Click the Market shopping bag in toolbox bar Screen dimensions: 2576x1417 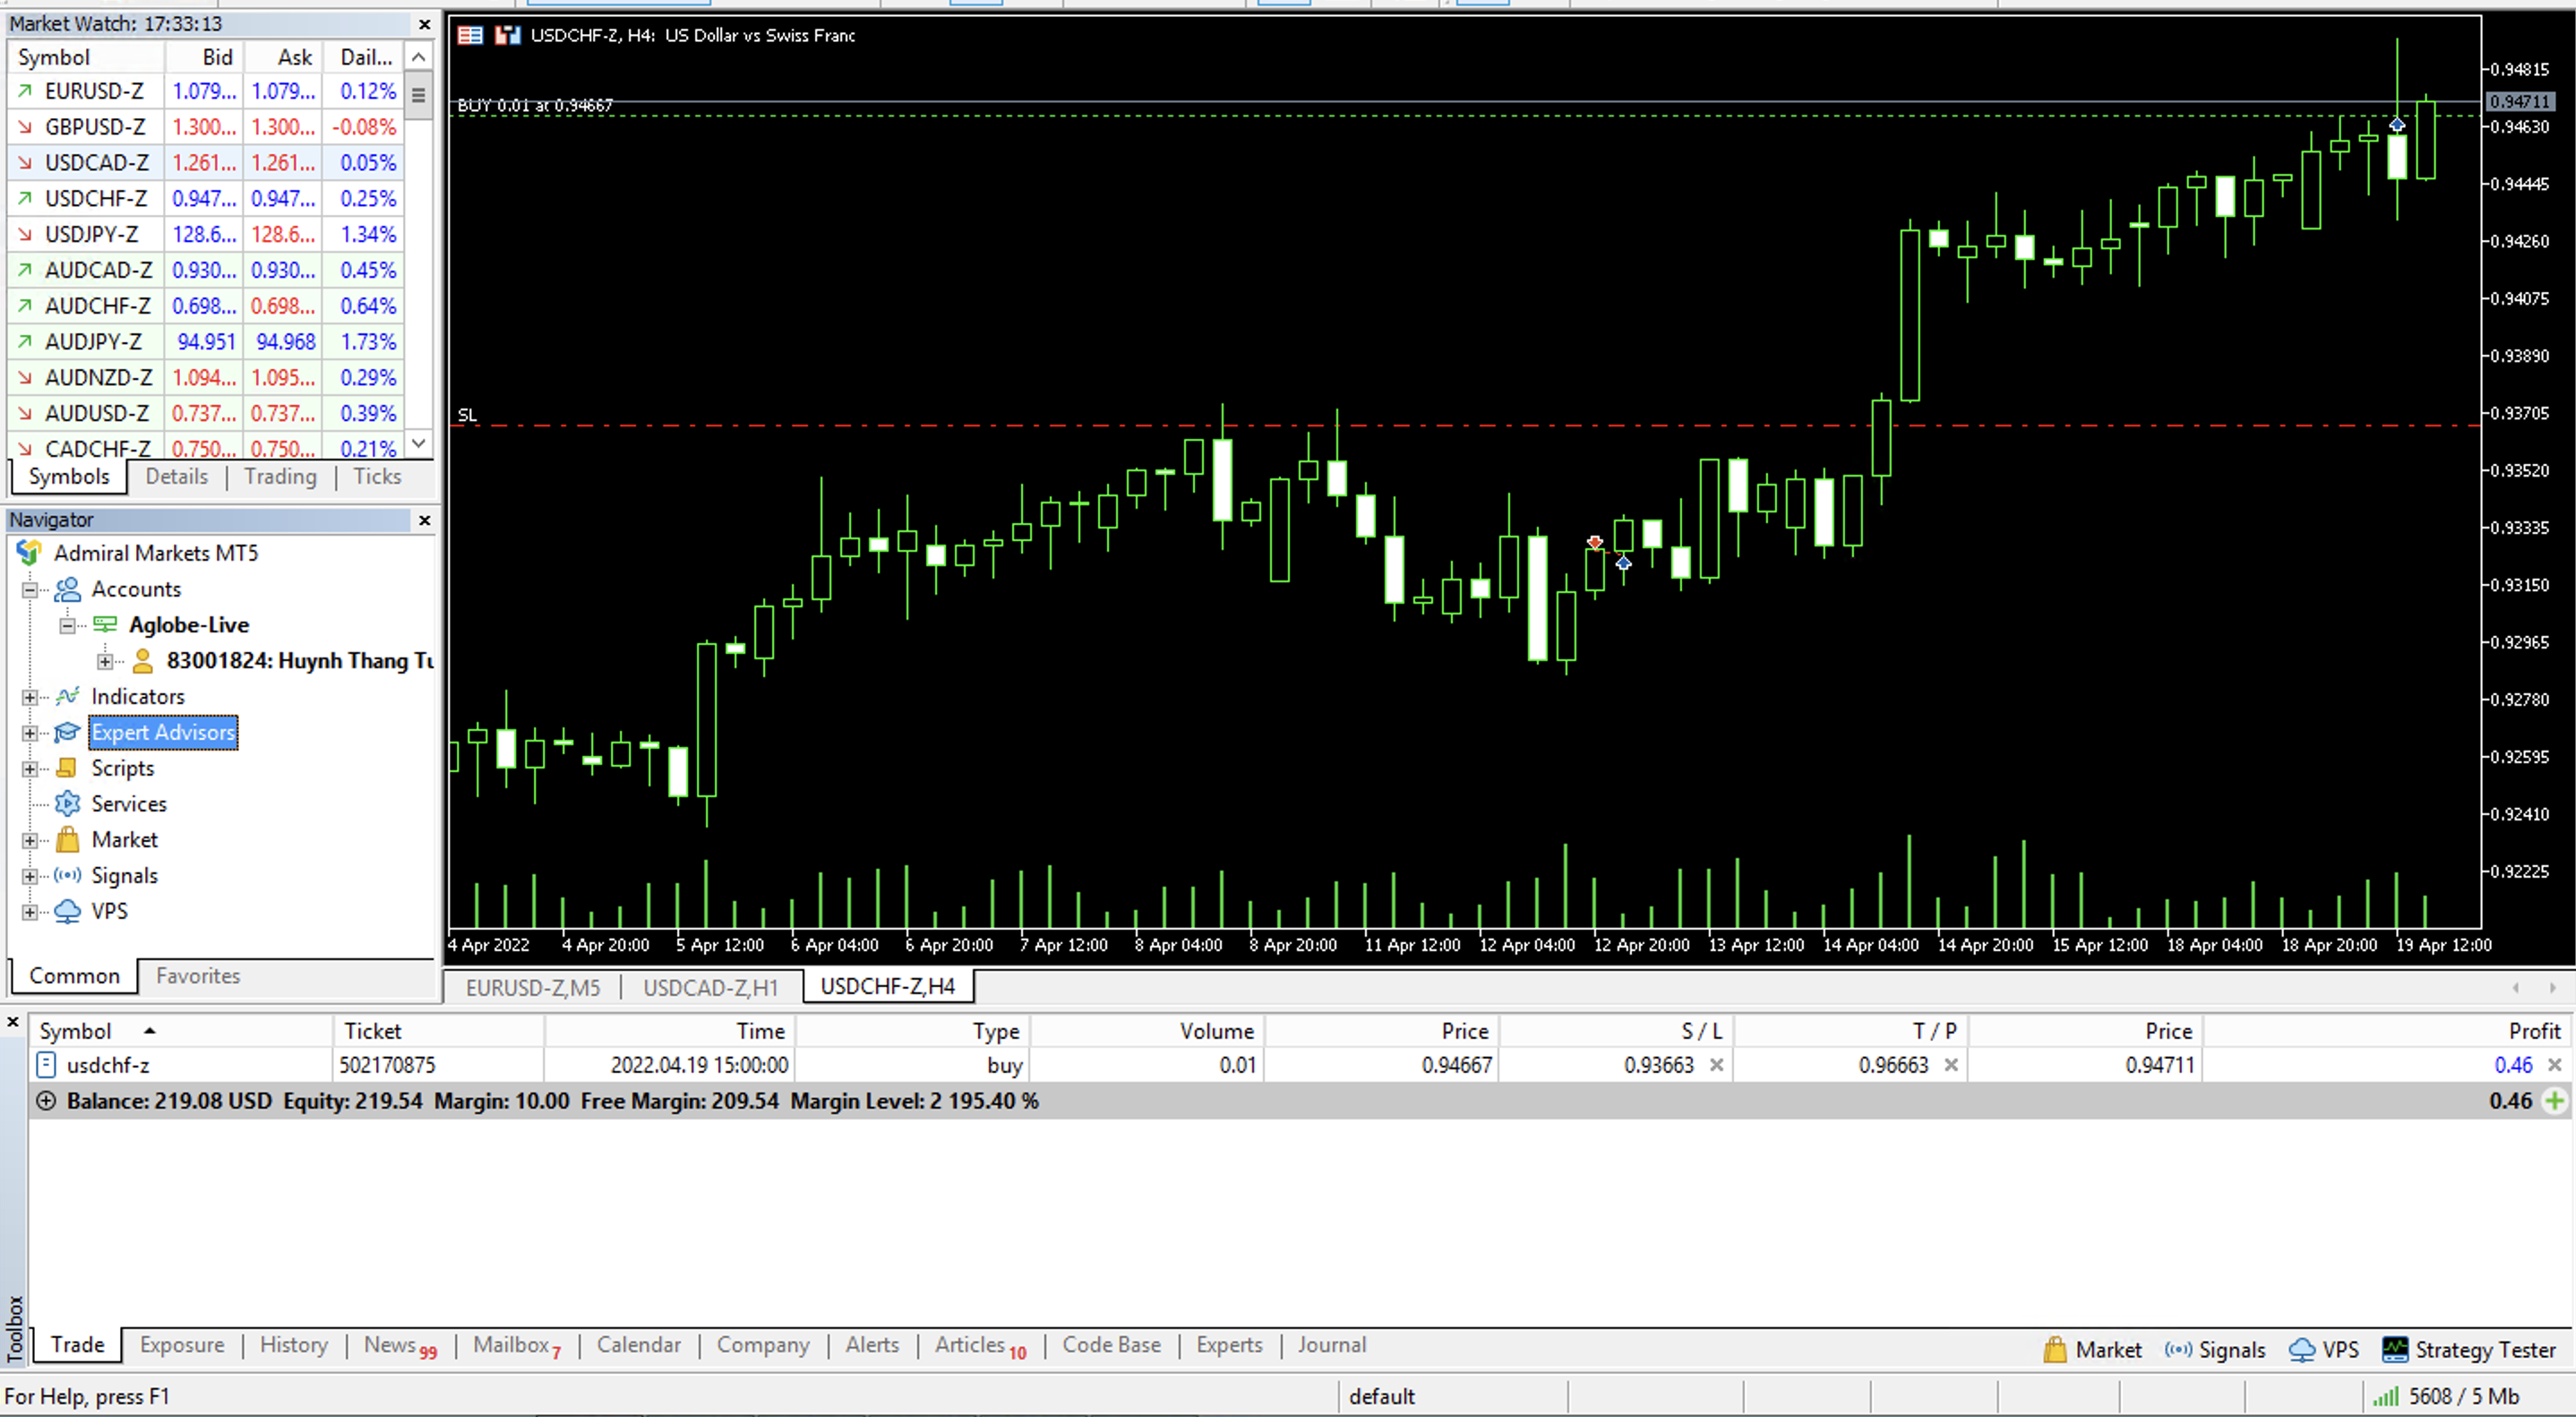point(2054,1350)
